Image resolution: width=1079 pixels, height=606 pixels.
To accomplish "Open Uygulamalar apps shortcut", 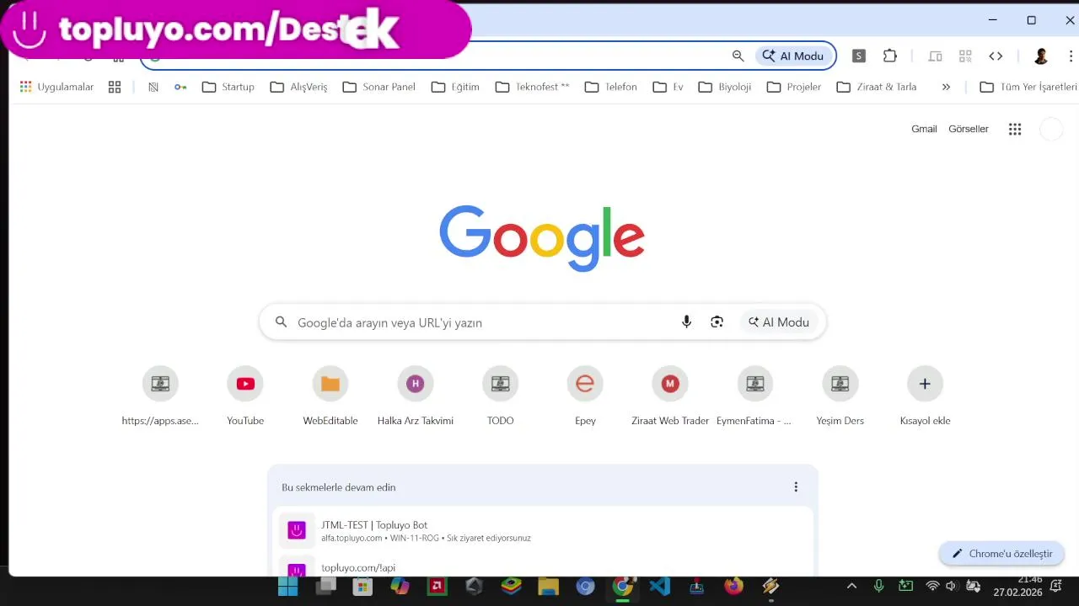I will tap(56, 87).
